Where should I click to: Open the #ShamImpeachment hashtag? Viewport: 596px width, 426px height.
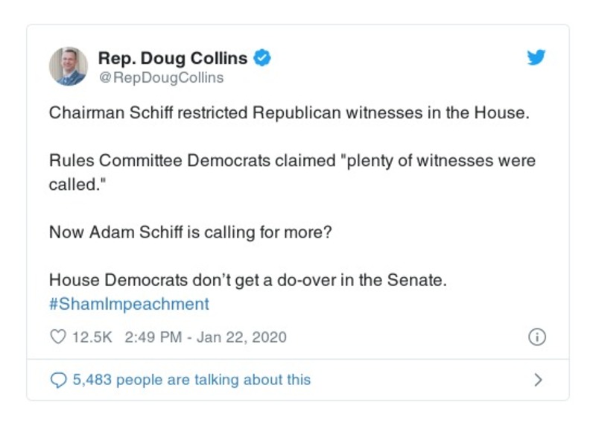(129, 304)
